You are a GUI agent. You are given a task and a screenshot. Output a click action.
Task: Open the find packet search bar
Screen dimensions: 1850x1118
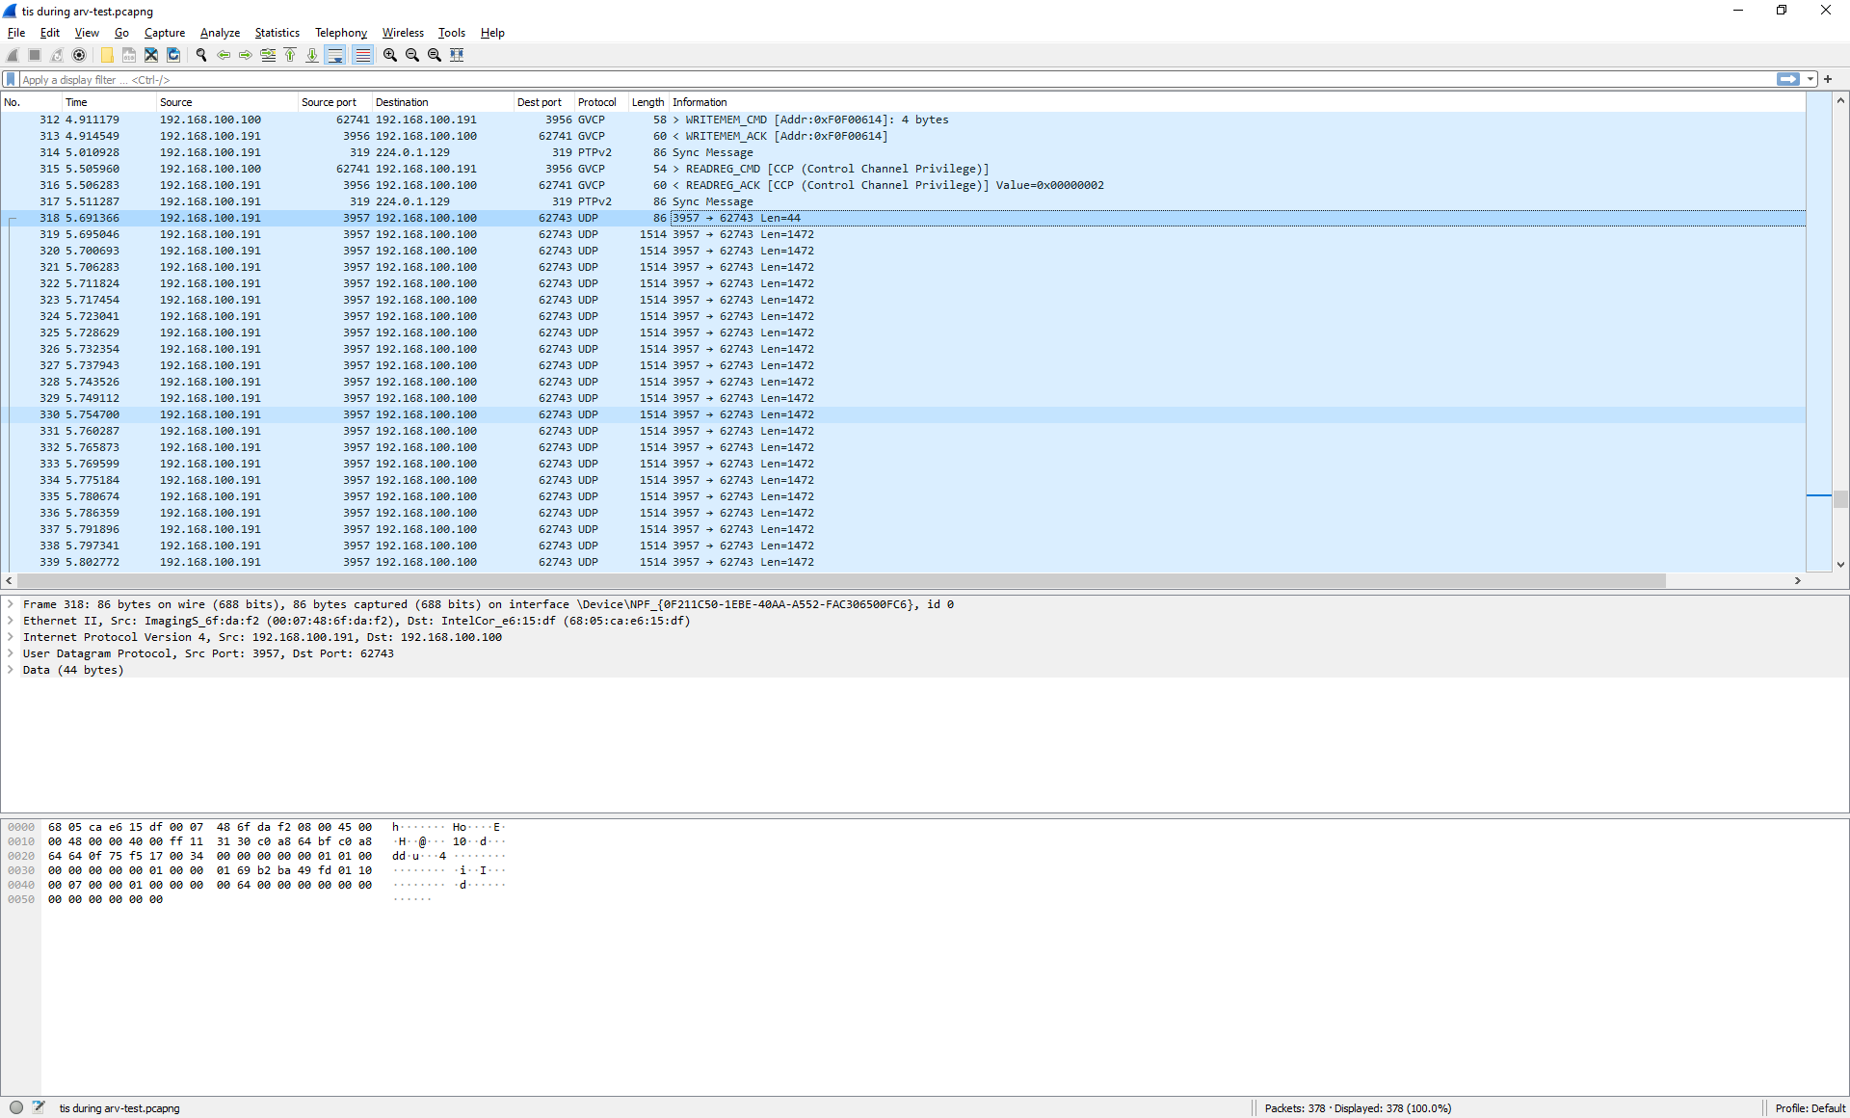pos(201,55)
